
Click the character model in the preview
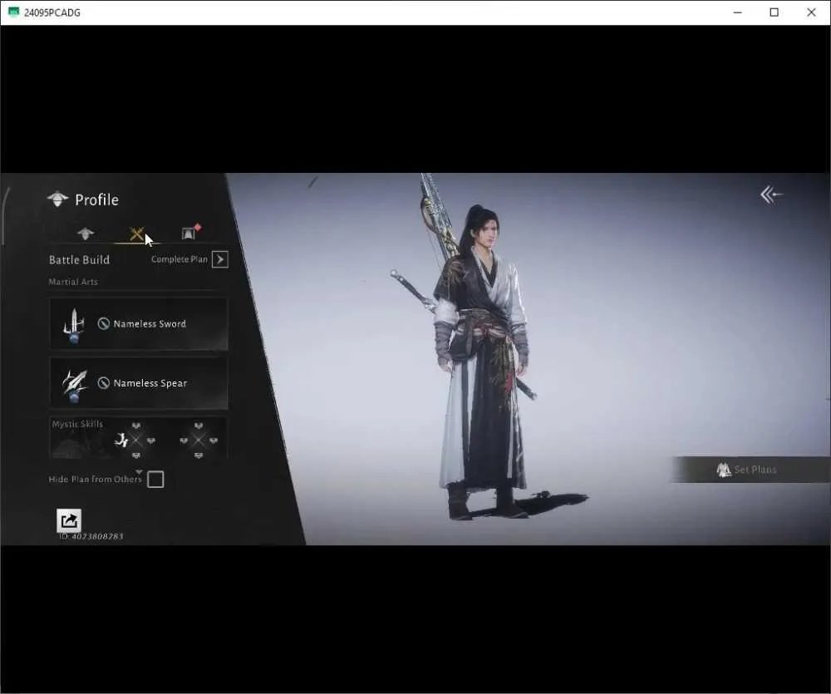click(x=482, y=361)
